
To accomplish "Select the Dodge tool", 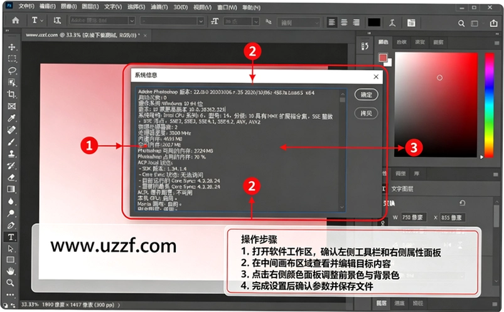I will tap(11, 213).
